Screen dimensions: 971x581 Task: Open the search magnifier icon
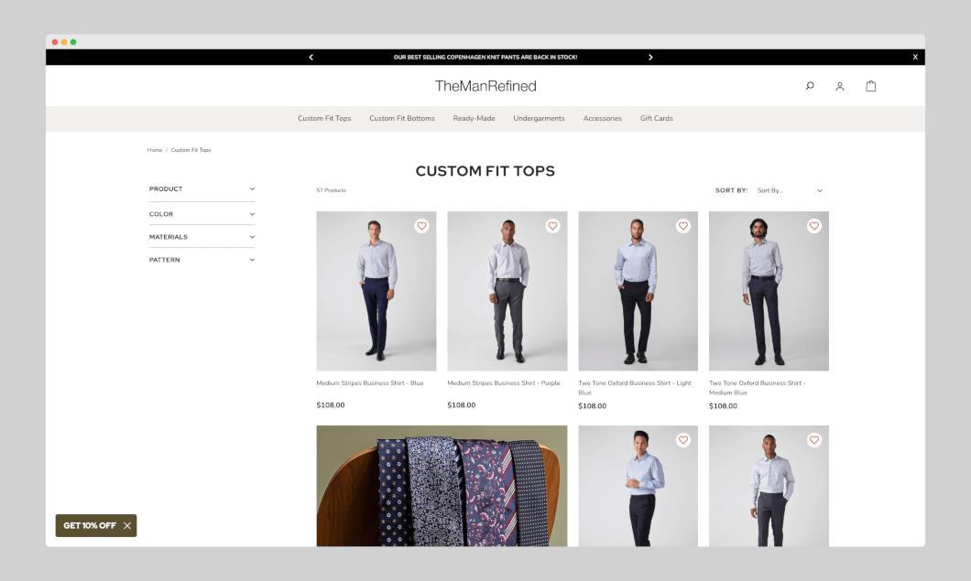[x=810, y=86]
